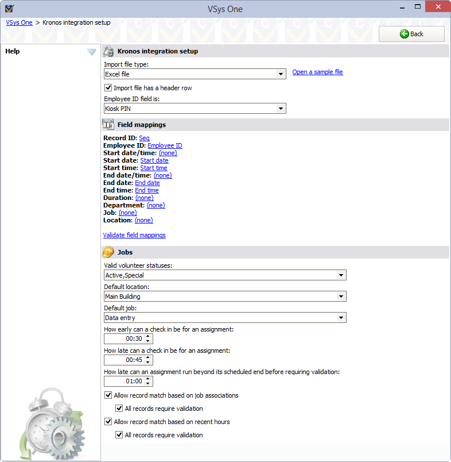This screenshot has height=462, width=451.
Task: Toggle validation checkbox under recent hours
Action: pyautogui.click(x=119, y=434)
